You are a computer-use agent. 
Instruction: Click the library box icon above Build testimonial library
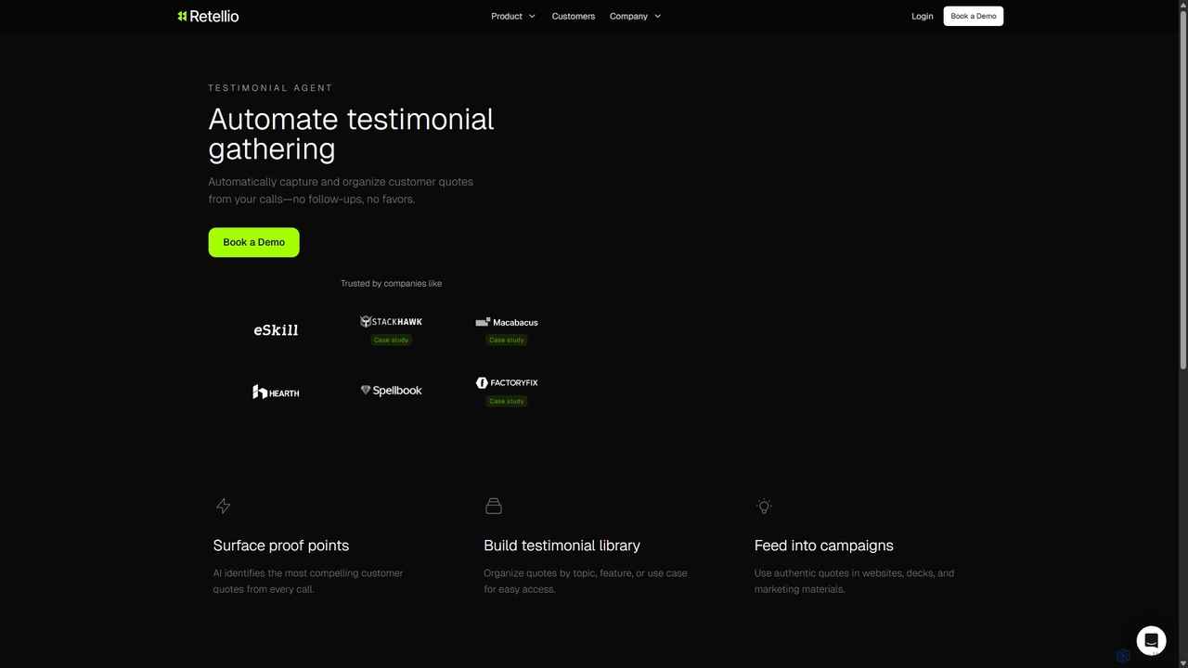(494, 506)
